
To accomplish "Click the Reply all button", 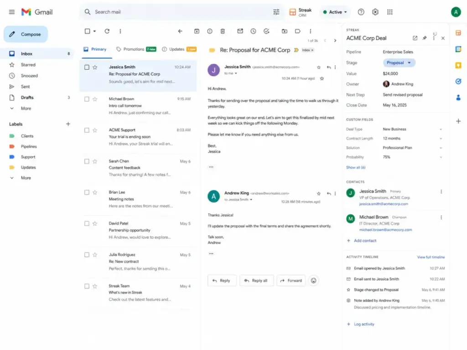I will pyautogui.click(x=256, y=280).
